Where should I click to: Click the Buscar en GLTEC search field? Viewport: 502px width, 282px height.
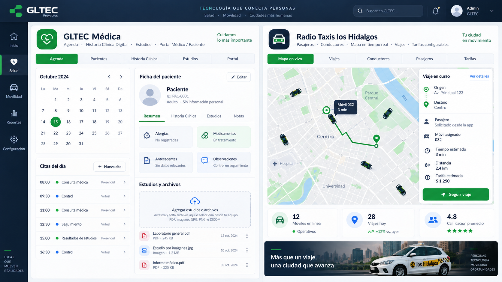(x=388, y=11)
